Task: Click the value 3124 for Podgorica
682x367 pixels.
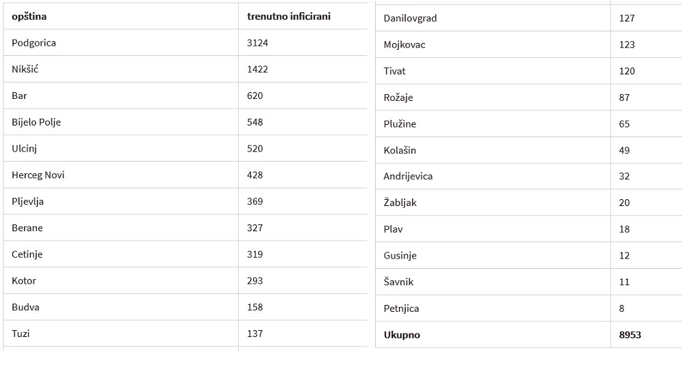Action: 303,42
